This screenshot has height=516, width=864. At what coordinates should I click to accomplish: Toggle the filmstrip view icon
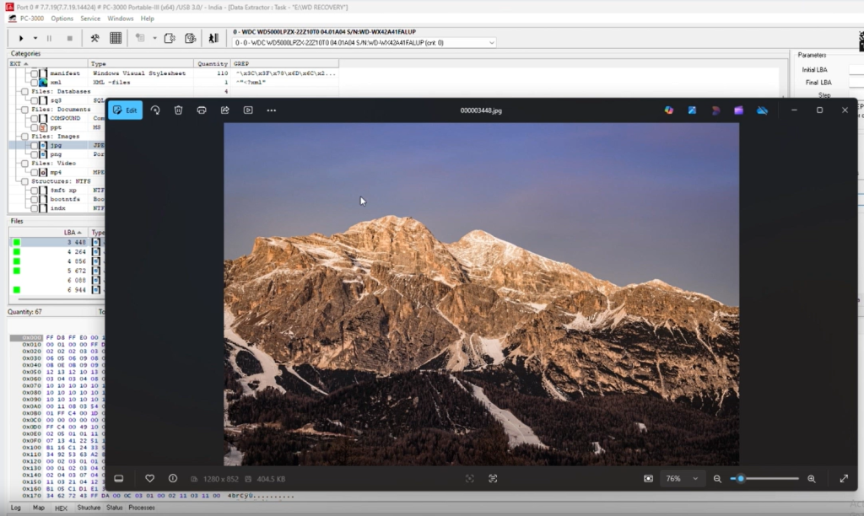point(119,478)
